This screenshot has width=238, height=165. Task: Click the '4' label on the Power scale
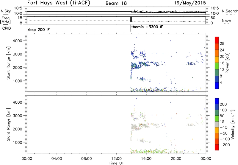point(221,82)
